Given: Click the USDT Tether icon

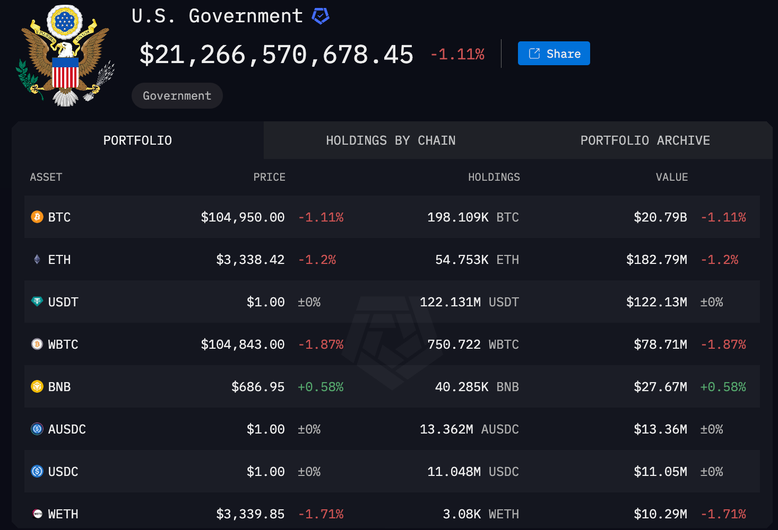Looking at the screenshot, I should coord(37,302).
